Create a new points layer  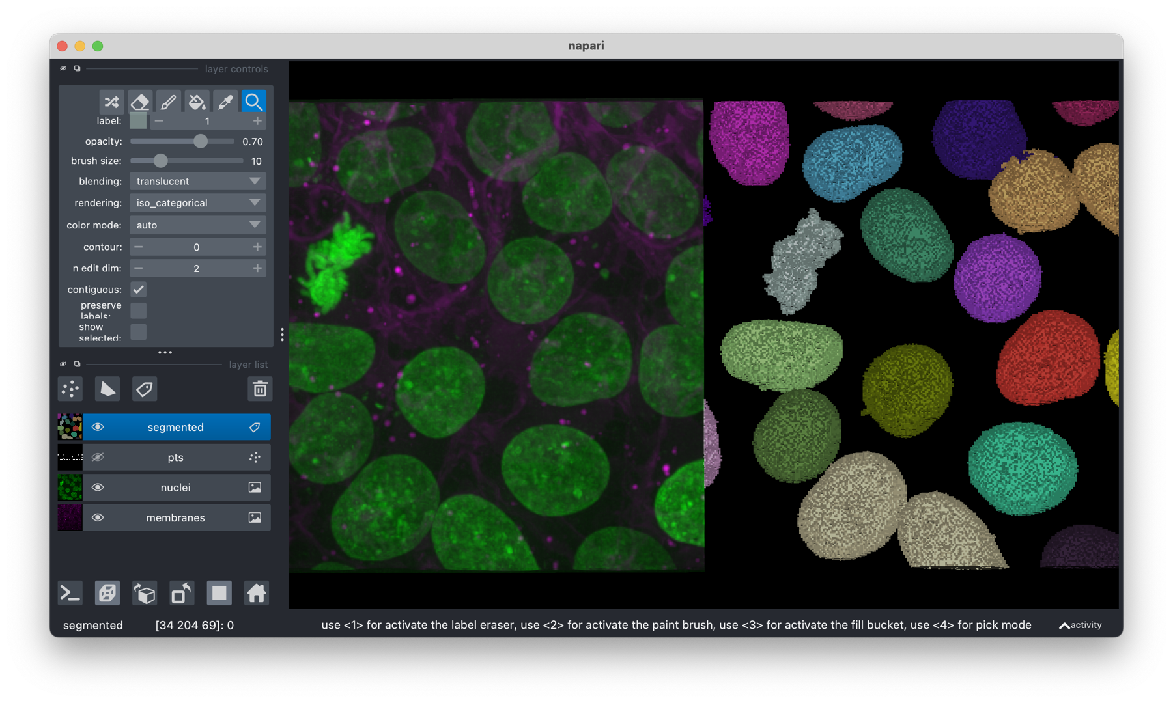pyautogui.click(x=70, y=389)
